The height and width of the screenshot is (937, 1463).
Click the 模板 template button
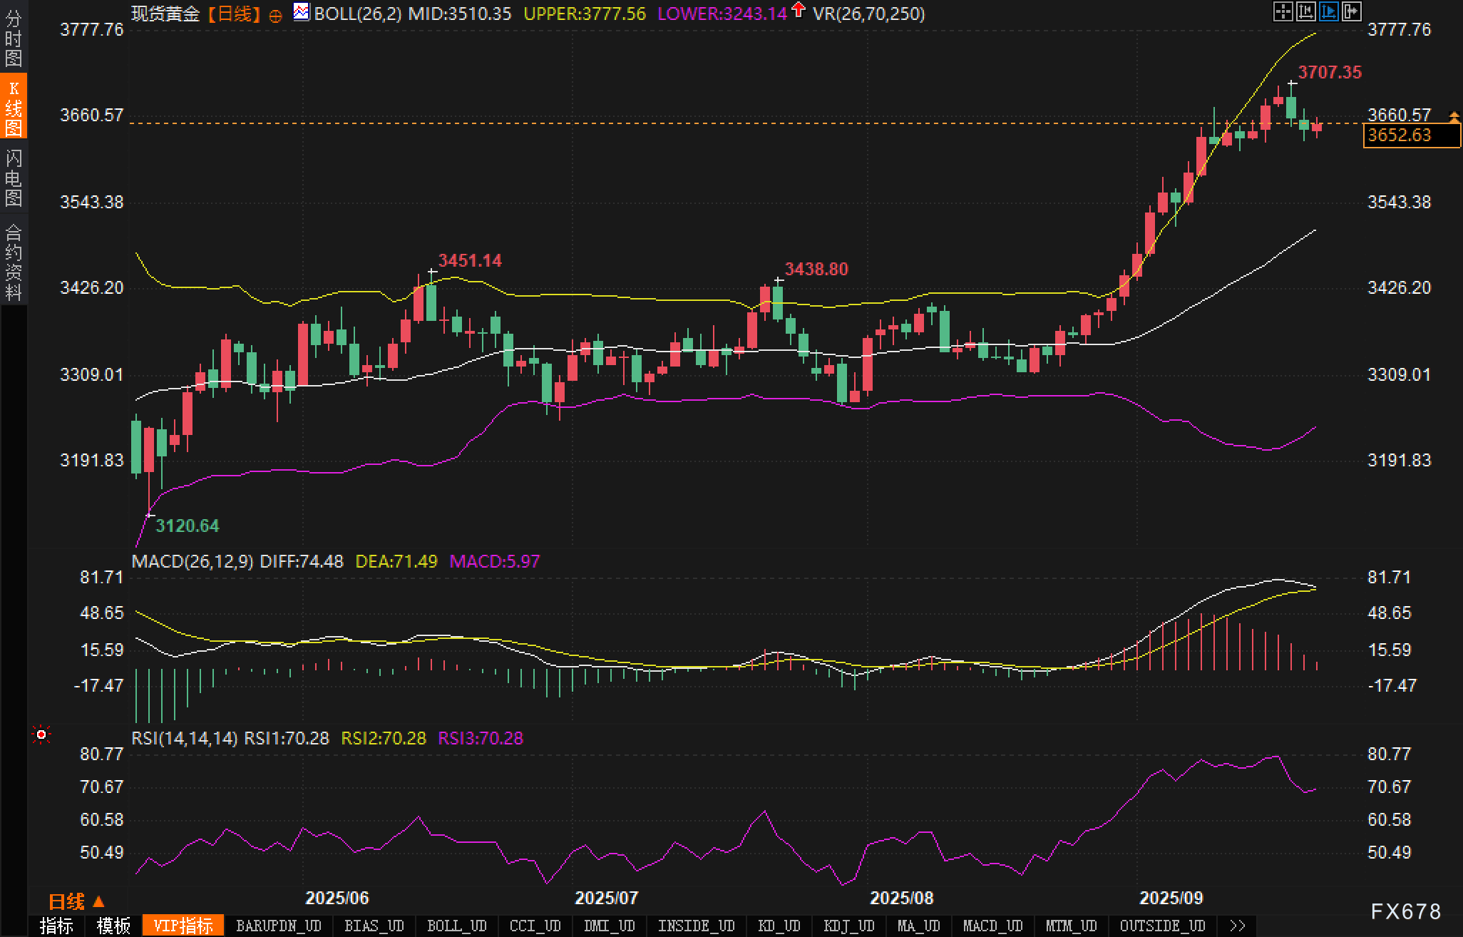[113, 926]
